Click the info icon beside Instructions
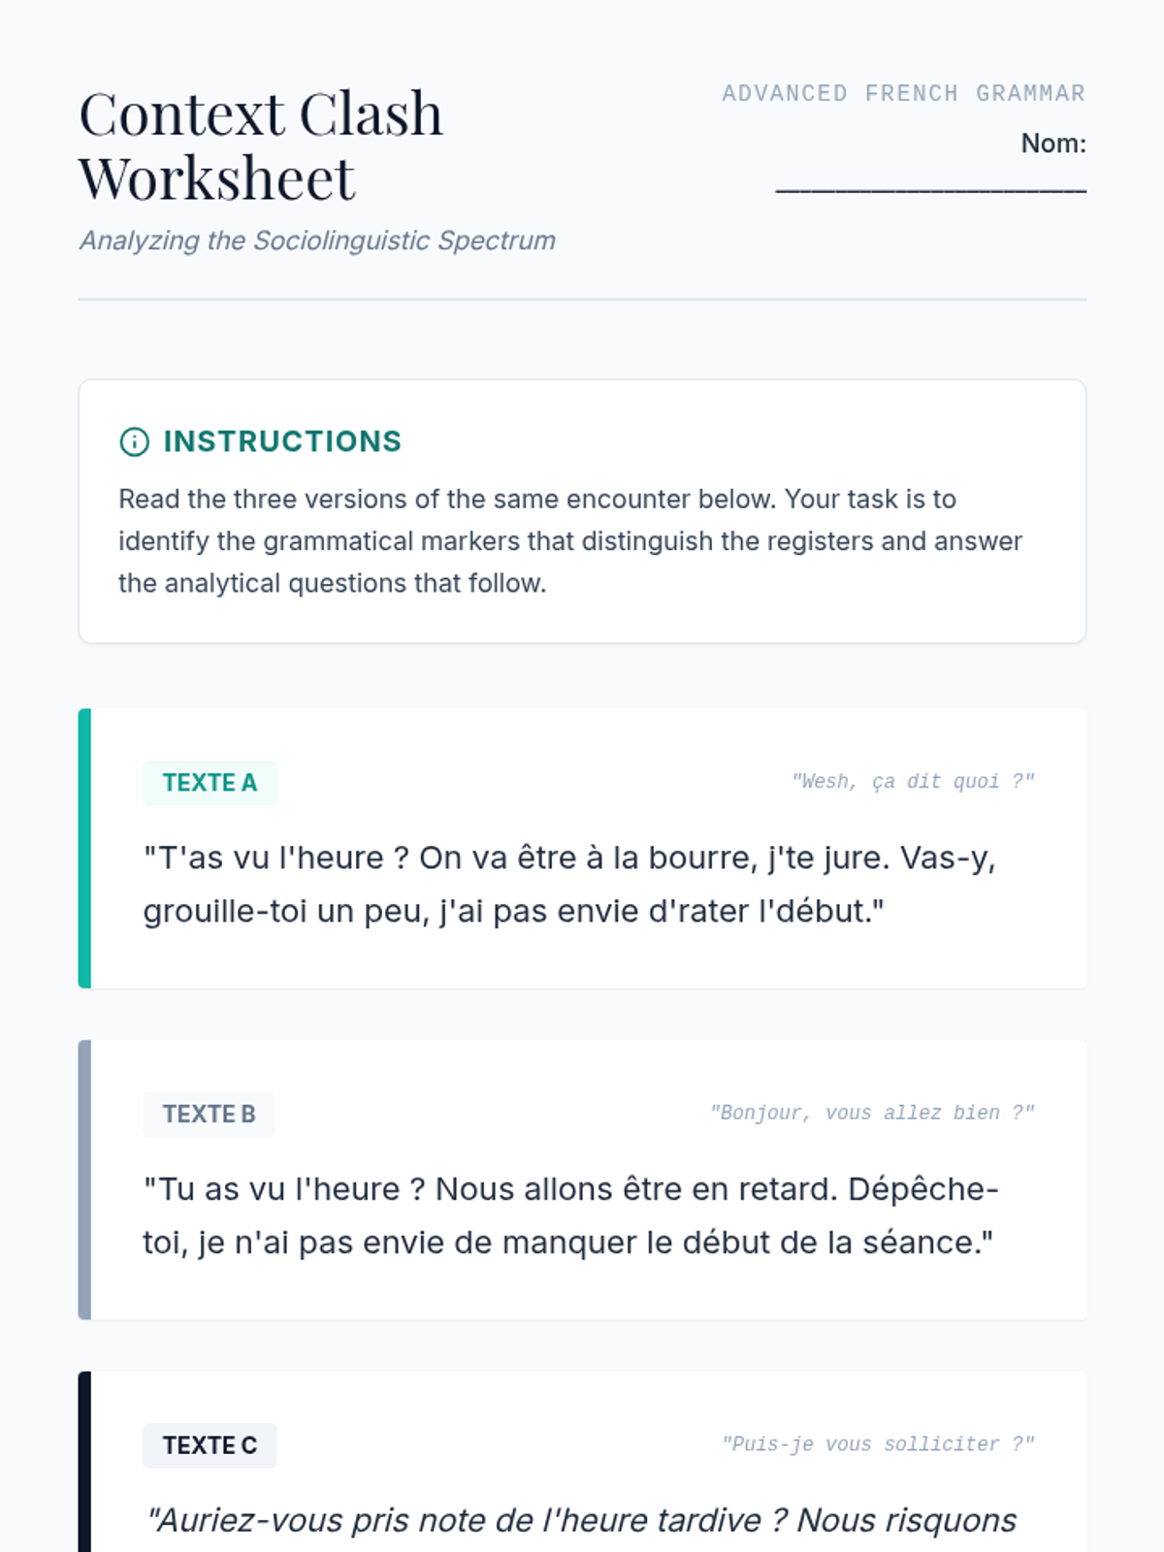 (x=134, y=441)
